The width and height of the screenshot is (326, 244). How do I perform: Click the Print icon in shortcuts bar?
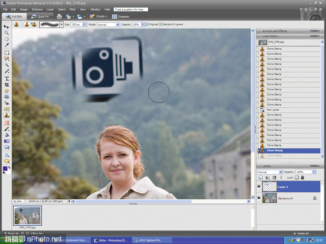59,17
